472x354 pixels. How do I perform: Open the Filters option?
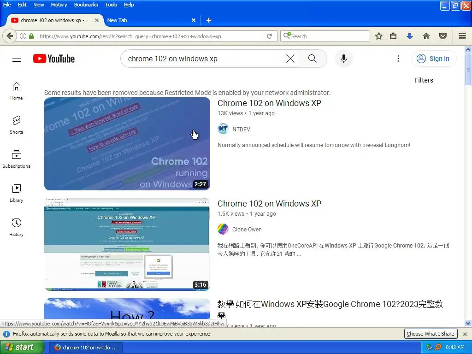pos(424,80)
